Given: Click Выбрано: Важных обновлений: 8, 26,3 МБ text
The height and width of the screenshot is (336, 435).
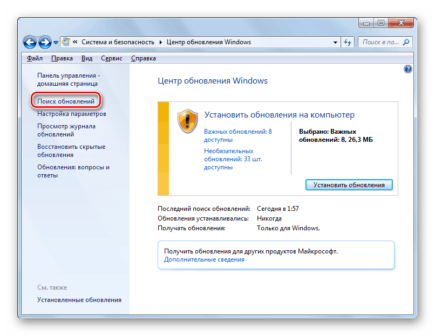Looking at the screenshot, I should 336,135.
